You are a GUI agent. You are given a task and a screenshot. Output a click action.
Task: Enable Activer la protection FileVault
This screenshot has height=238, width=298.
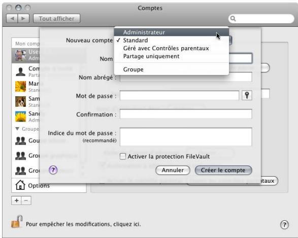123,156
